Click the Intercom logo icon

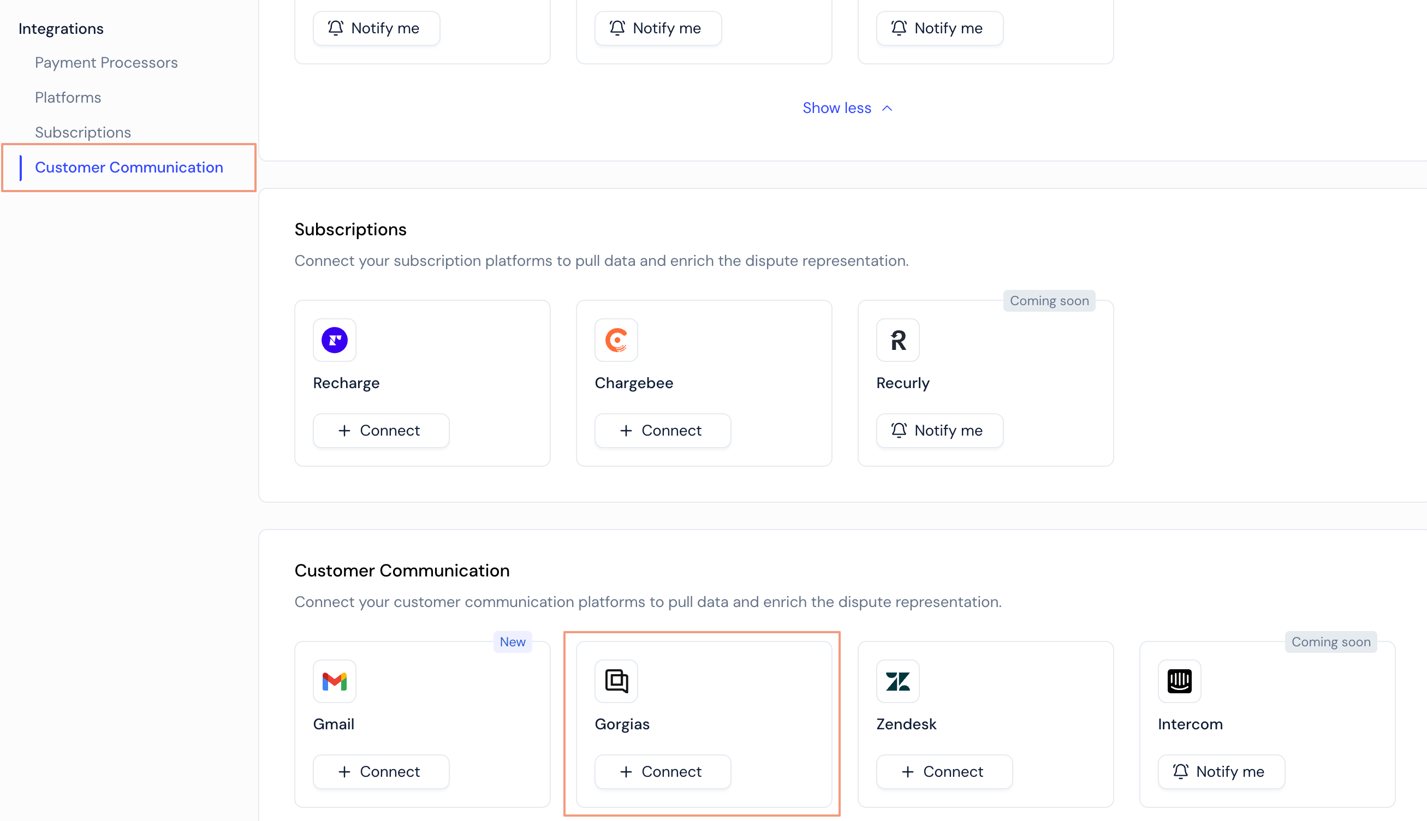[1179, 681]
